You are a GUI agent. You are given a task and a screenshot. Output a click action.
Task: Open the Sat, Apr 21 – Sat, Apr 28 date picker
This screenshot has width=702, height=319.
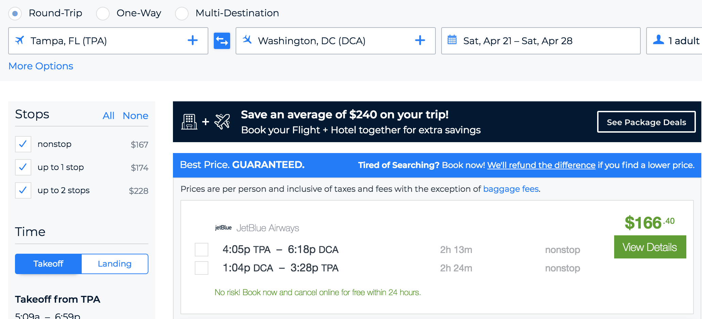pyautogui.click(x=541, y=41)
